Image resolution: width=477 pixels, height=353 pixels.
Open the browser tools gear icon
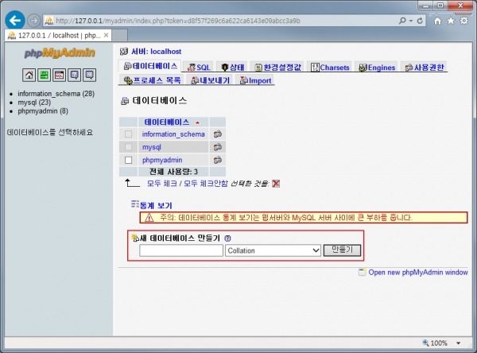tap(464, 21)
